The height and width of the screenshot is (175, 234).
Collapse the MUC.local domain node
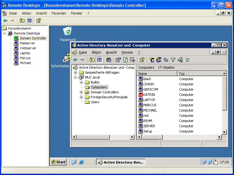pyautogui.click(x=75, y=77)
